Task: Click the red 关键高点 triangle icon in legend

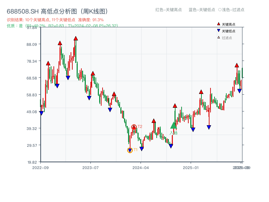Action: [218, 24]
